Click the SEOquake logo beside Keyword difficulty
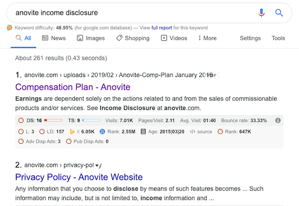Viewport: 299px width, 206px height. 9,28
